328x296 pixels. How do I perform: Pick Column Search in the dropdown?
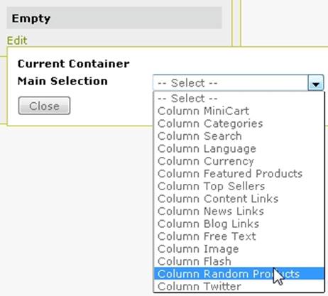(239, 136)
